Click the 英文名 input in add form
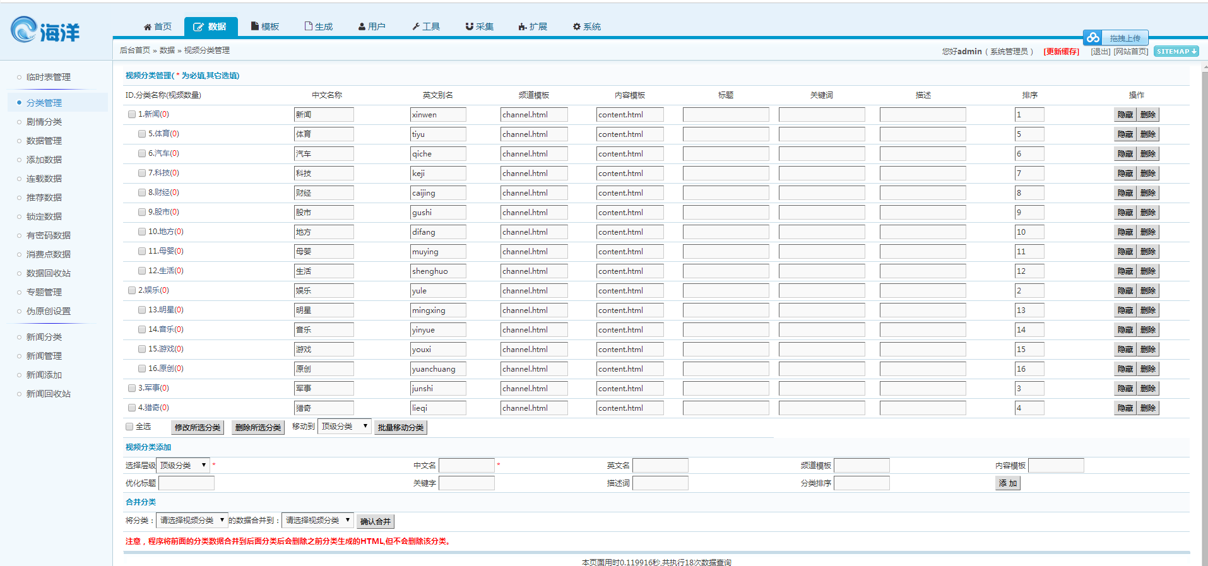The width and height of the screenshot is (1208, 566). point(660,465)
